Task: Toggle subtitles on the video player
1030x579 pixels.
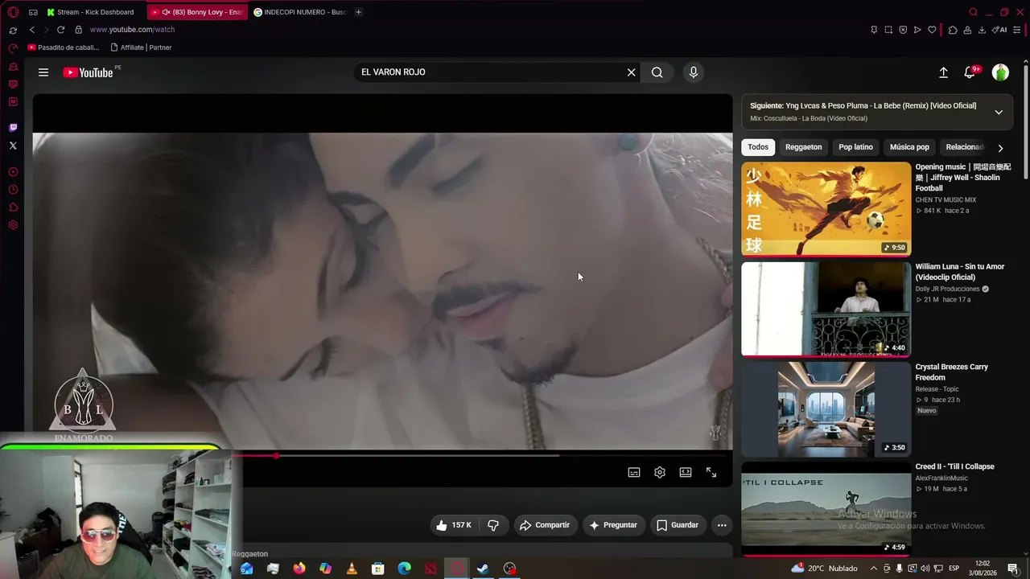Action: coord(634,472)
